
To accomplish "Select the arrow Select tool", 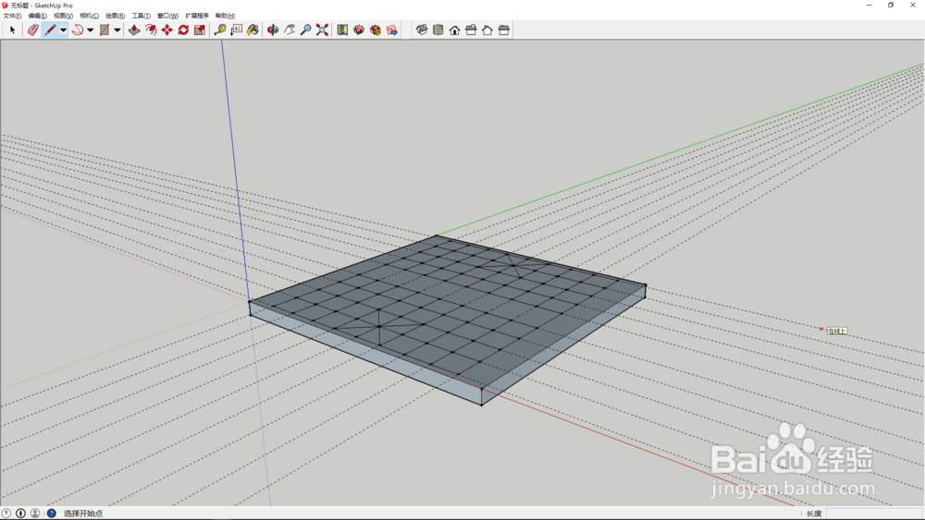I will point(12,30).
